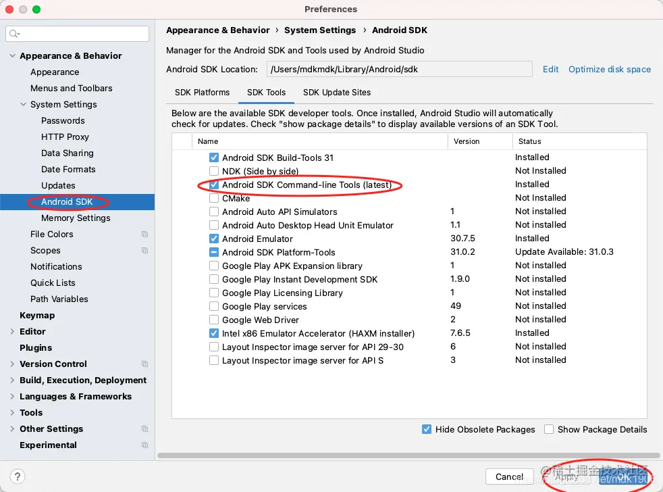Uncheck Hide Obsolete Packages
The width and height of the screenshot is (663, 492).
(x=427, y=429)
